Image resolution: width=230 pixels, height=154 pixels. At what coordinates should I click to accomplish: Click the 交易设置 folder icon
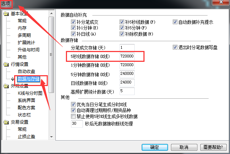[x=6, y=122]
